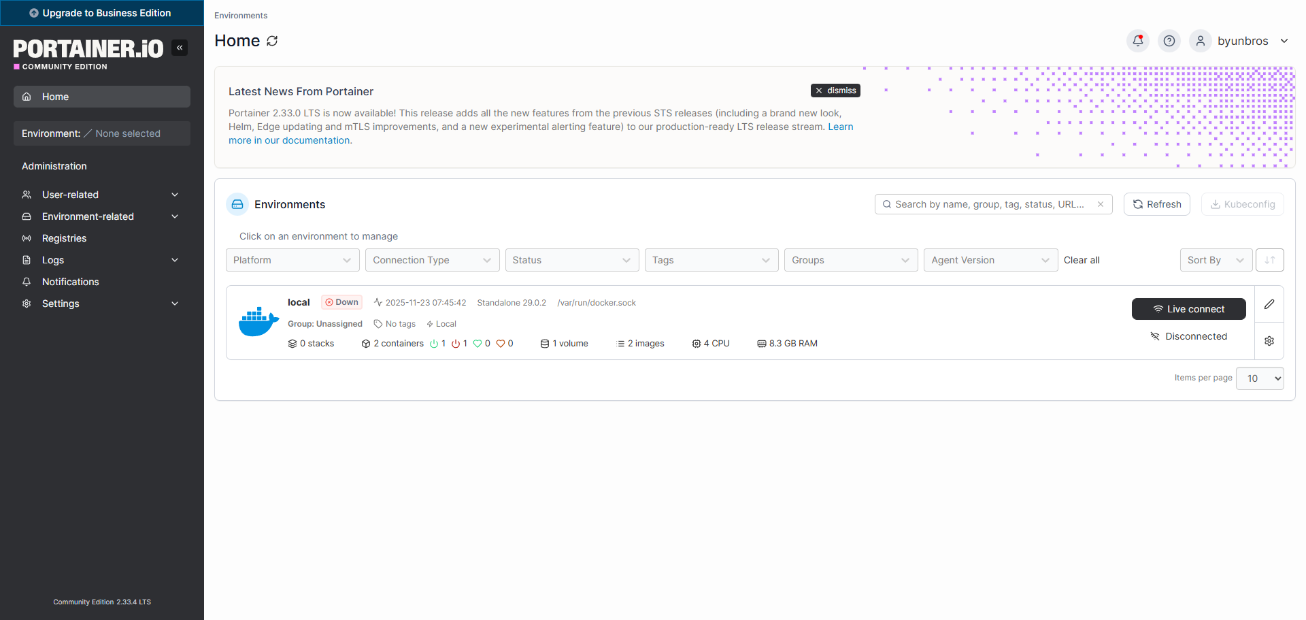Click the refresh icon next to Home title
This screenshot has width=1306, height=620.
point(272,41)
